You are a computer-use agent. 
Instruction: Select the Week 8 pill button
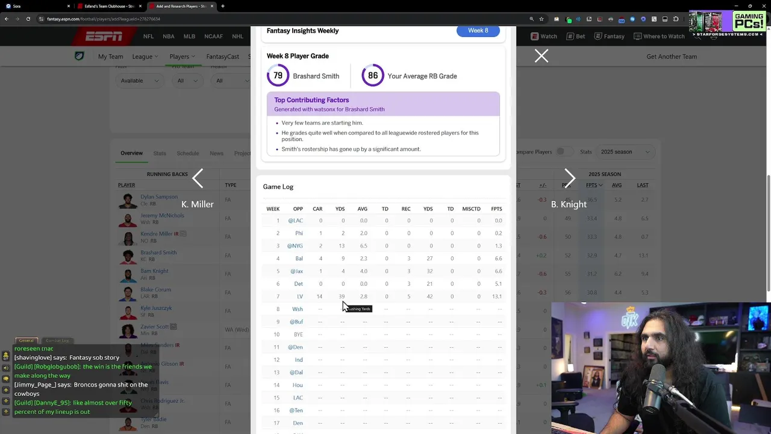[478, 31]
